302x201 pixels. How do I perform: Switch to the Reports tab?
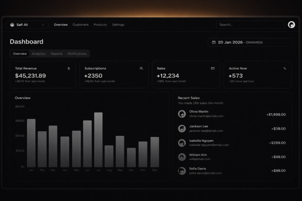(x=56, y=54)
